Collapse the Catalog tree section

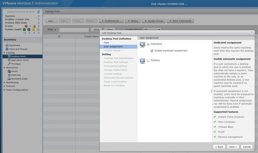click(4, 53)
